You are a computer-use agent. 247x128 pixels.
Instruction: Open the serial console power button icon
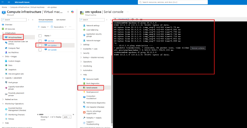[x=137, y=19]
